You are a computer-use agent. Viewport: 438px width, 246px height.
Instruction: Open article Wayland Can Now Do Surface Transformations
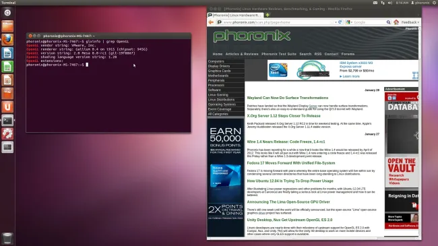pyautogui.click(x=288, y=98)
